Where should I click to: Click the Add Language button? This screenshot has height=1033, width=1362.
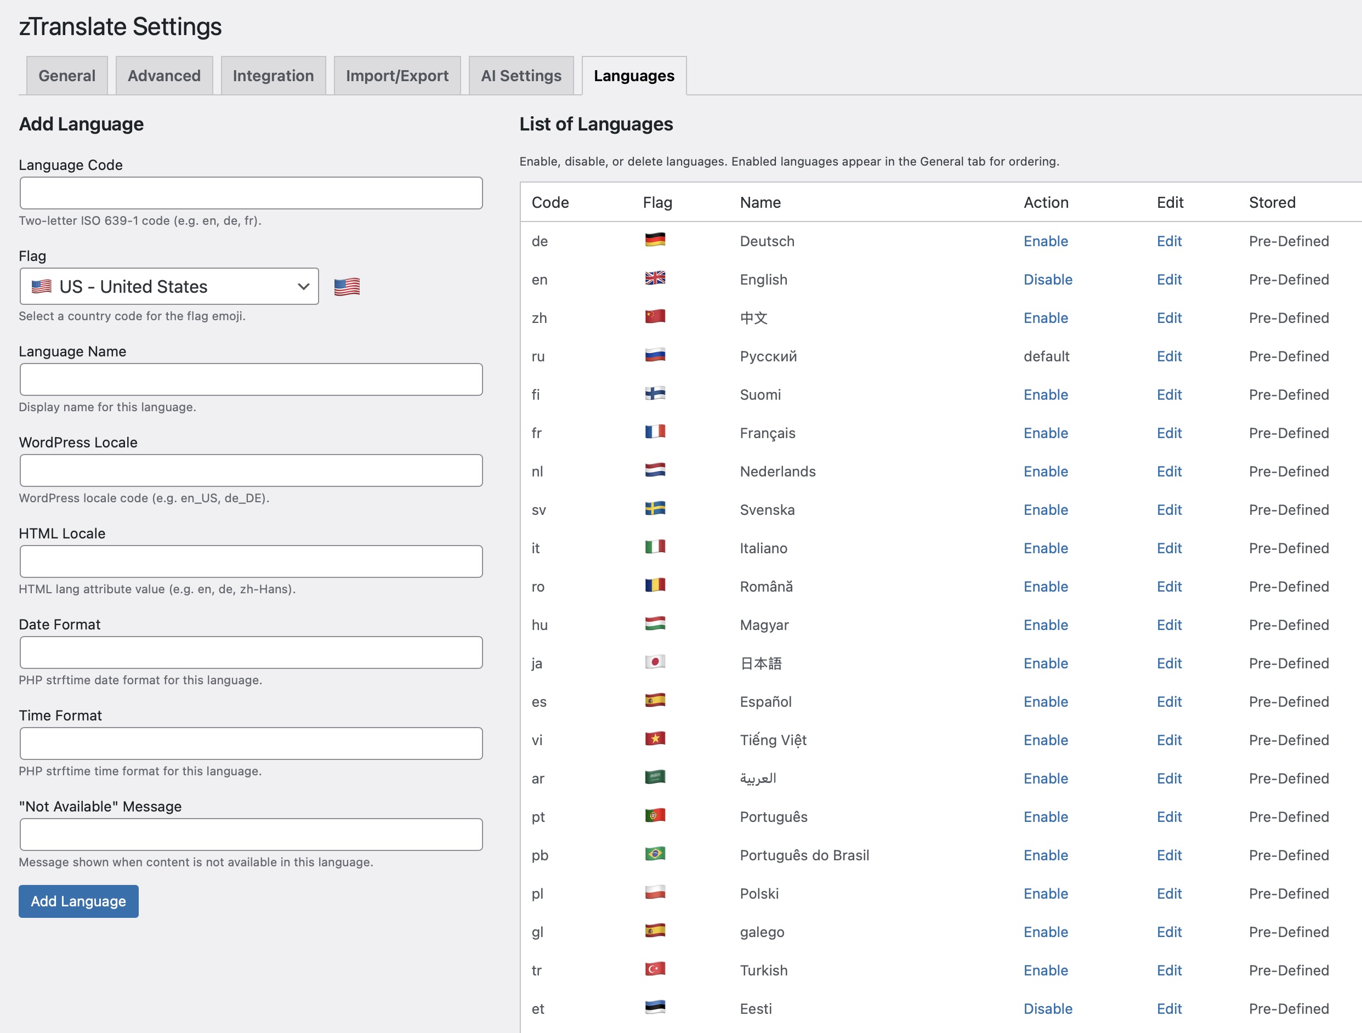coord(78,901)
